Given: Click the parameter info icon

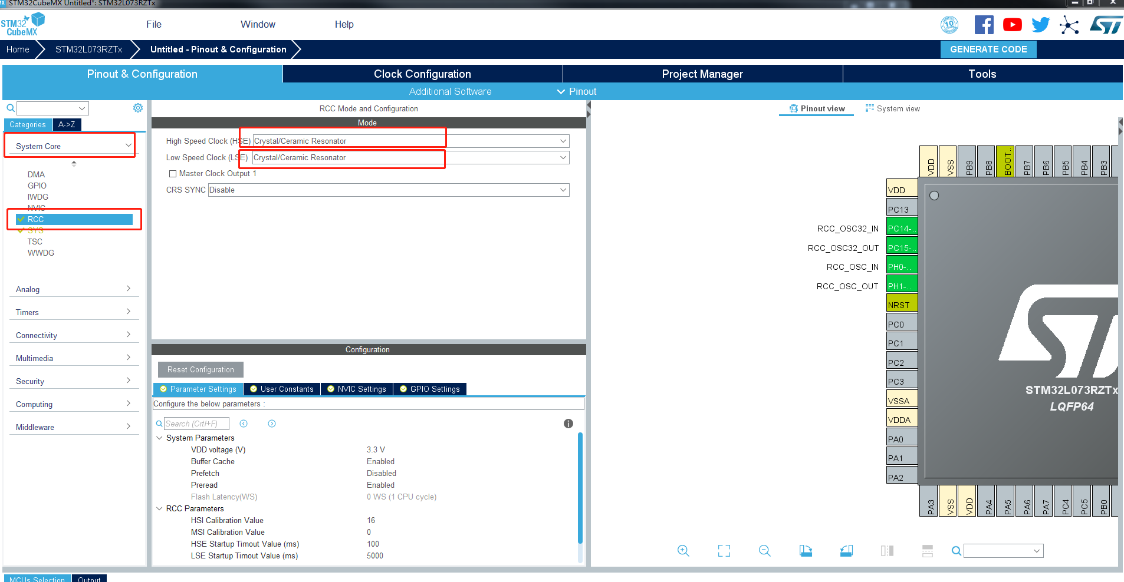Looking at the screenshot, I should [568, 424].
